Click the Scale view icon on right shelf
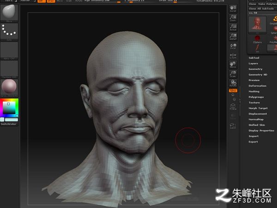277x208 pixels. pyautogui.click(x=233, y=74)
